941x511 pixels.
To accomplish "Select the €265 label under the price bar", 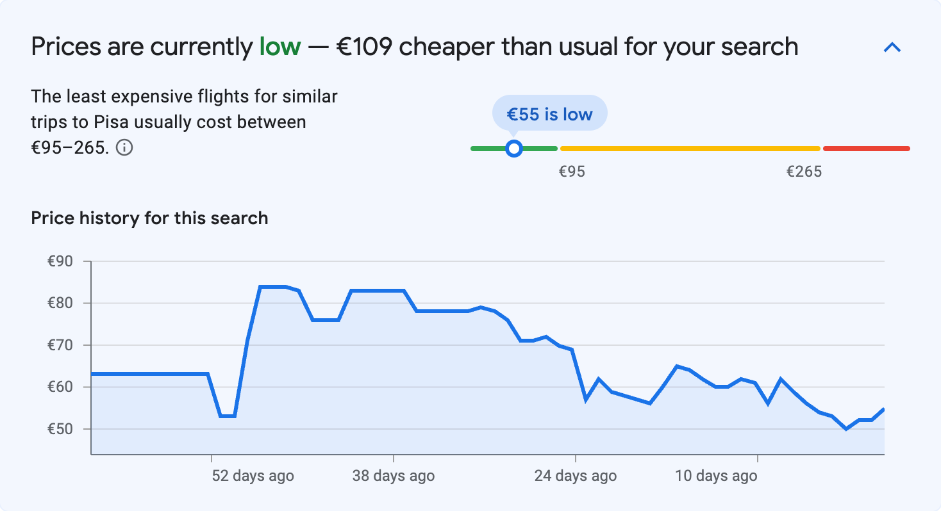I will coord(804,171).
